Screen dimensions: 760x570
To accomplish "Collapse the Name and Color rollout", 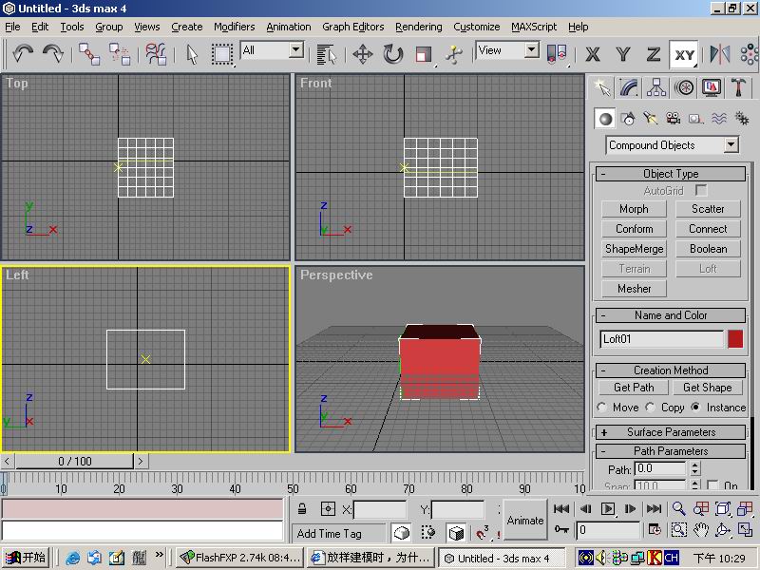I will 671,315.
